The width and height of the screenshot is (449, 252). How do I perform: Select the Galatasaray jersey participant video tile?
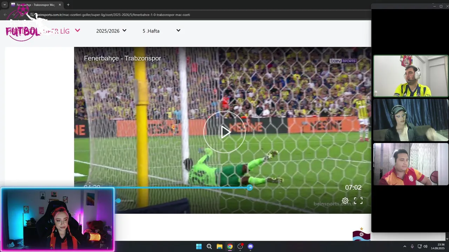(411, 164)
